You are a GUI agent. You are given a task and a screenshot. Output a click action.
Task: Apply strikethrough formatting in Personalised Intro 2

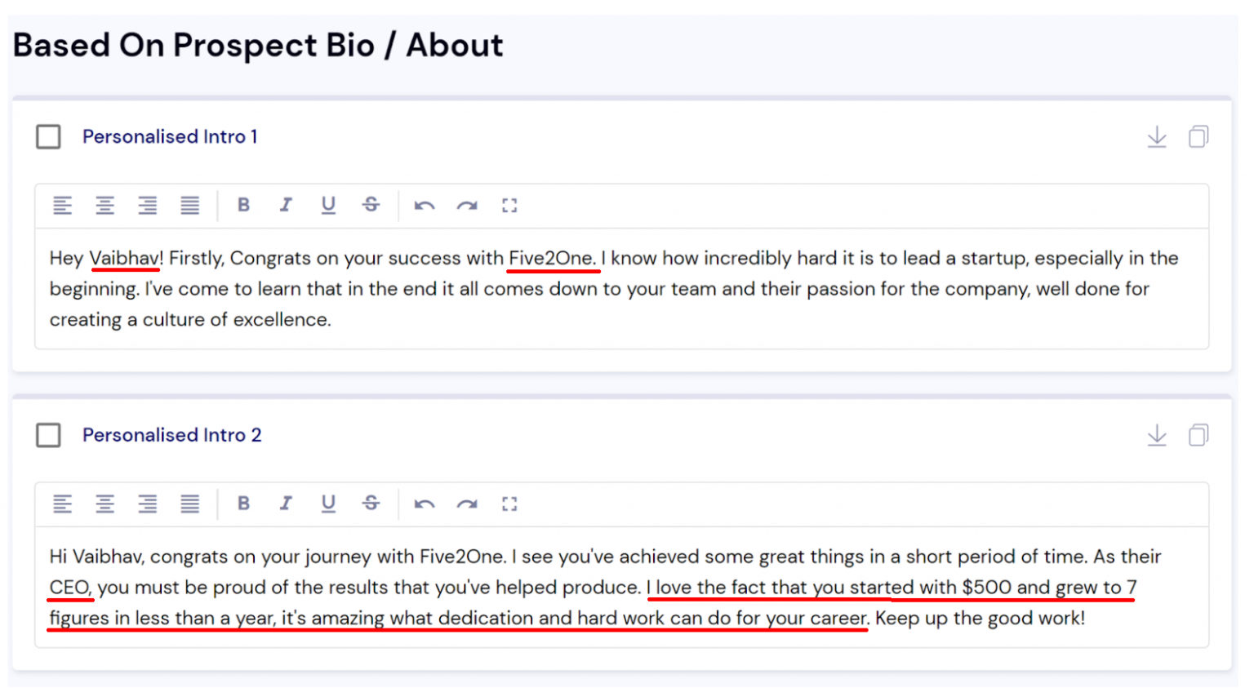click(x=371, y=504)
